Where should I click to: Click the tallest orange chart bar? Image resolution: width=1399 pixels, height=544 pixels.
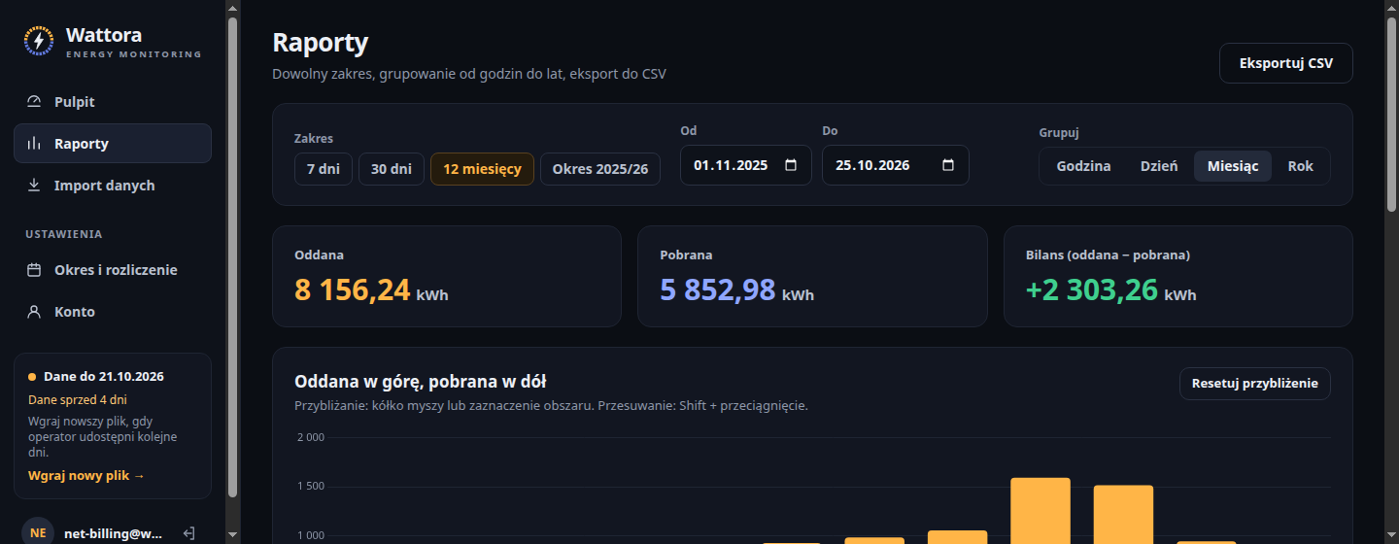coord(1041,511)
